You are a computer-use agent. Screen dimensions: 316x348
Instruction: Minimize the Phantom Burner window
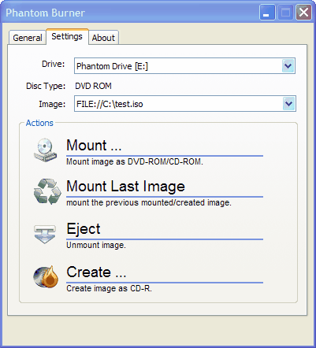tap(267, 13)
